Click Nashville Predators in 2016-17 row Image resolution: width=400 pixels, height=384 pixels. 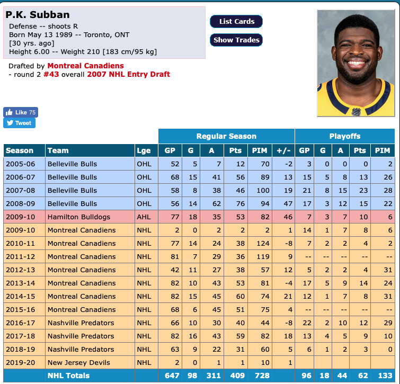(81, 323)
